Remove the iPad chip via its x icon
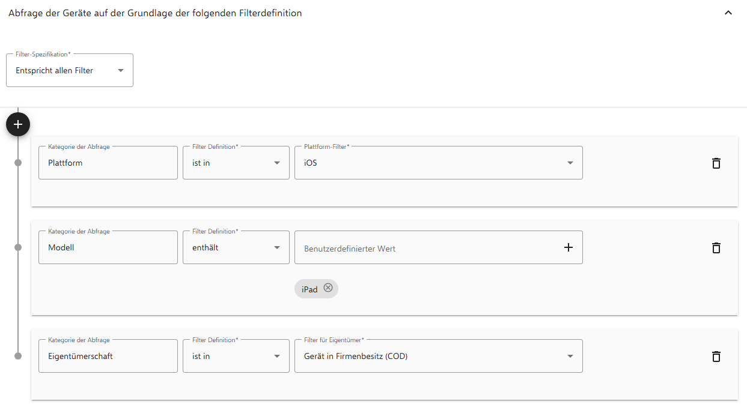 coord(328,288)
